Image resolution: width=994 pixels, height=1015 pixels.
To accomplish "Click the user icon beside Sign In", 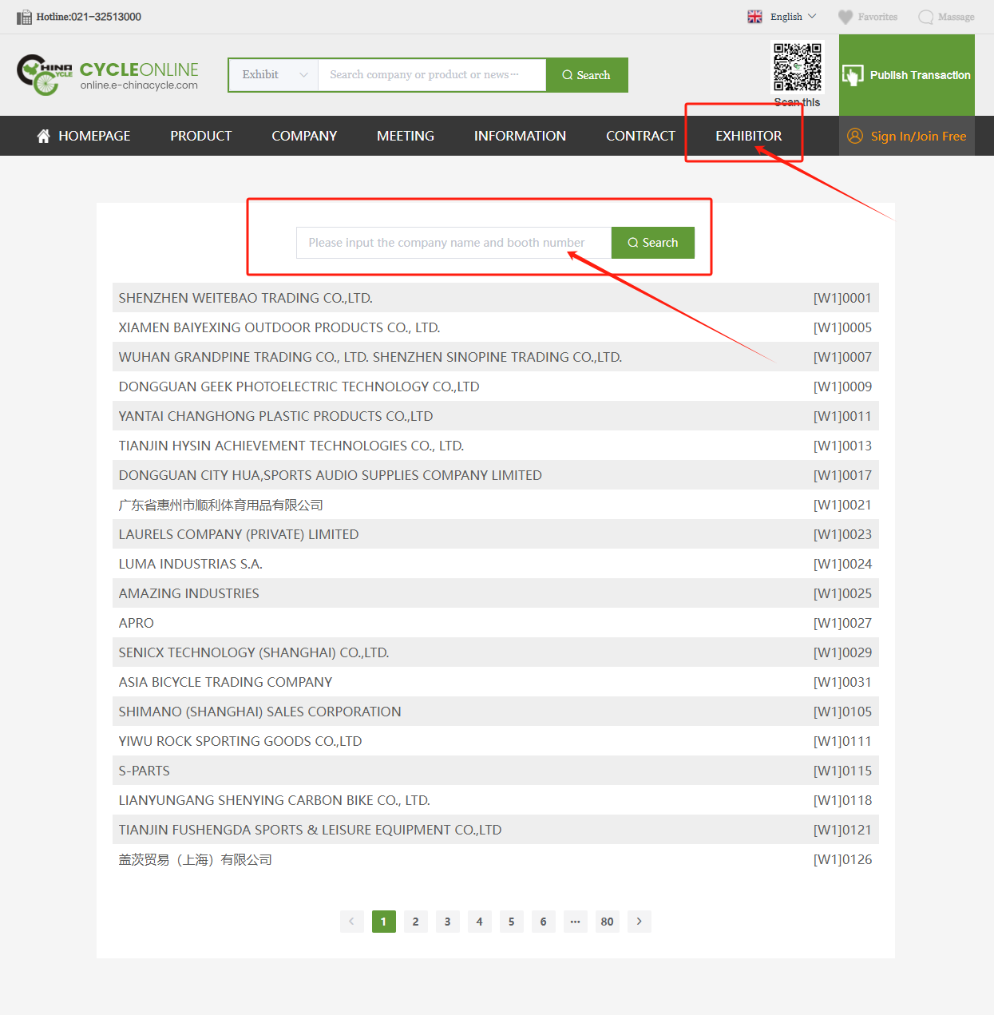I will click(855, 136).
